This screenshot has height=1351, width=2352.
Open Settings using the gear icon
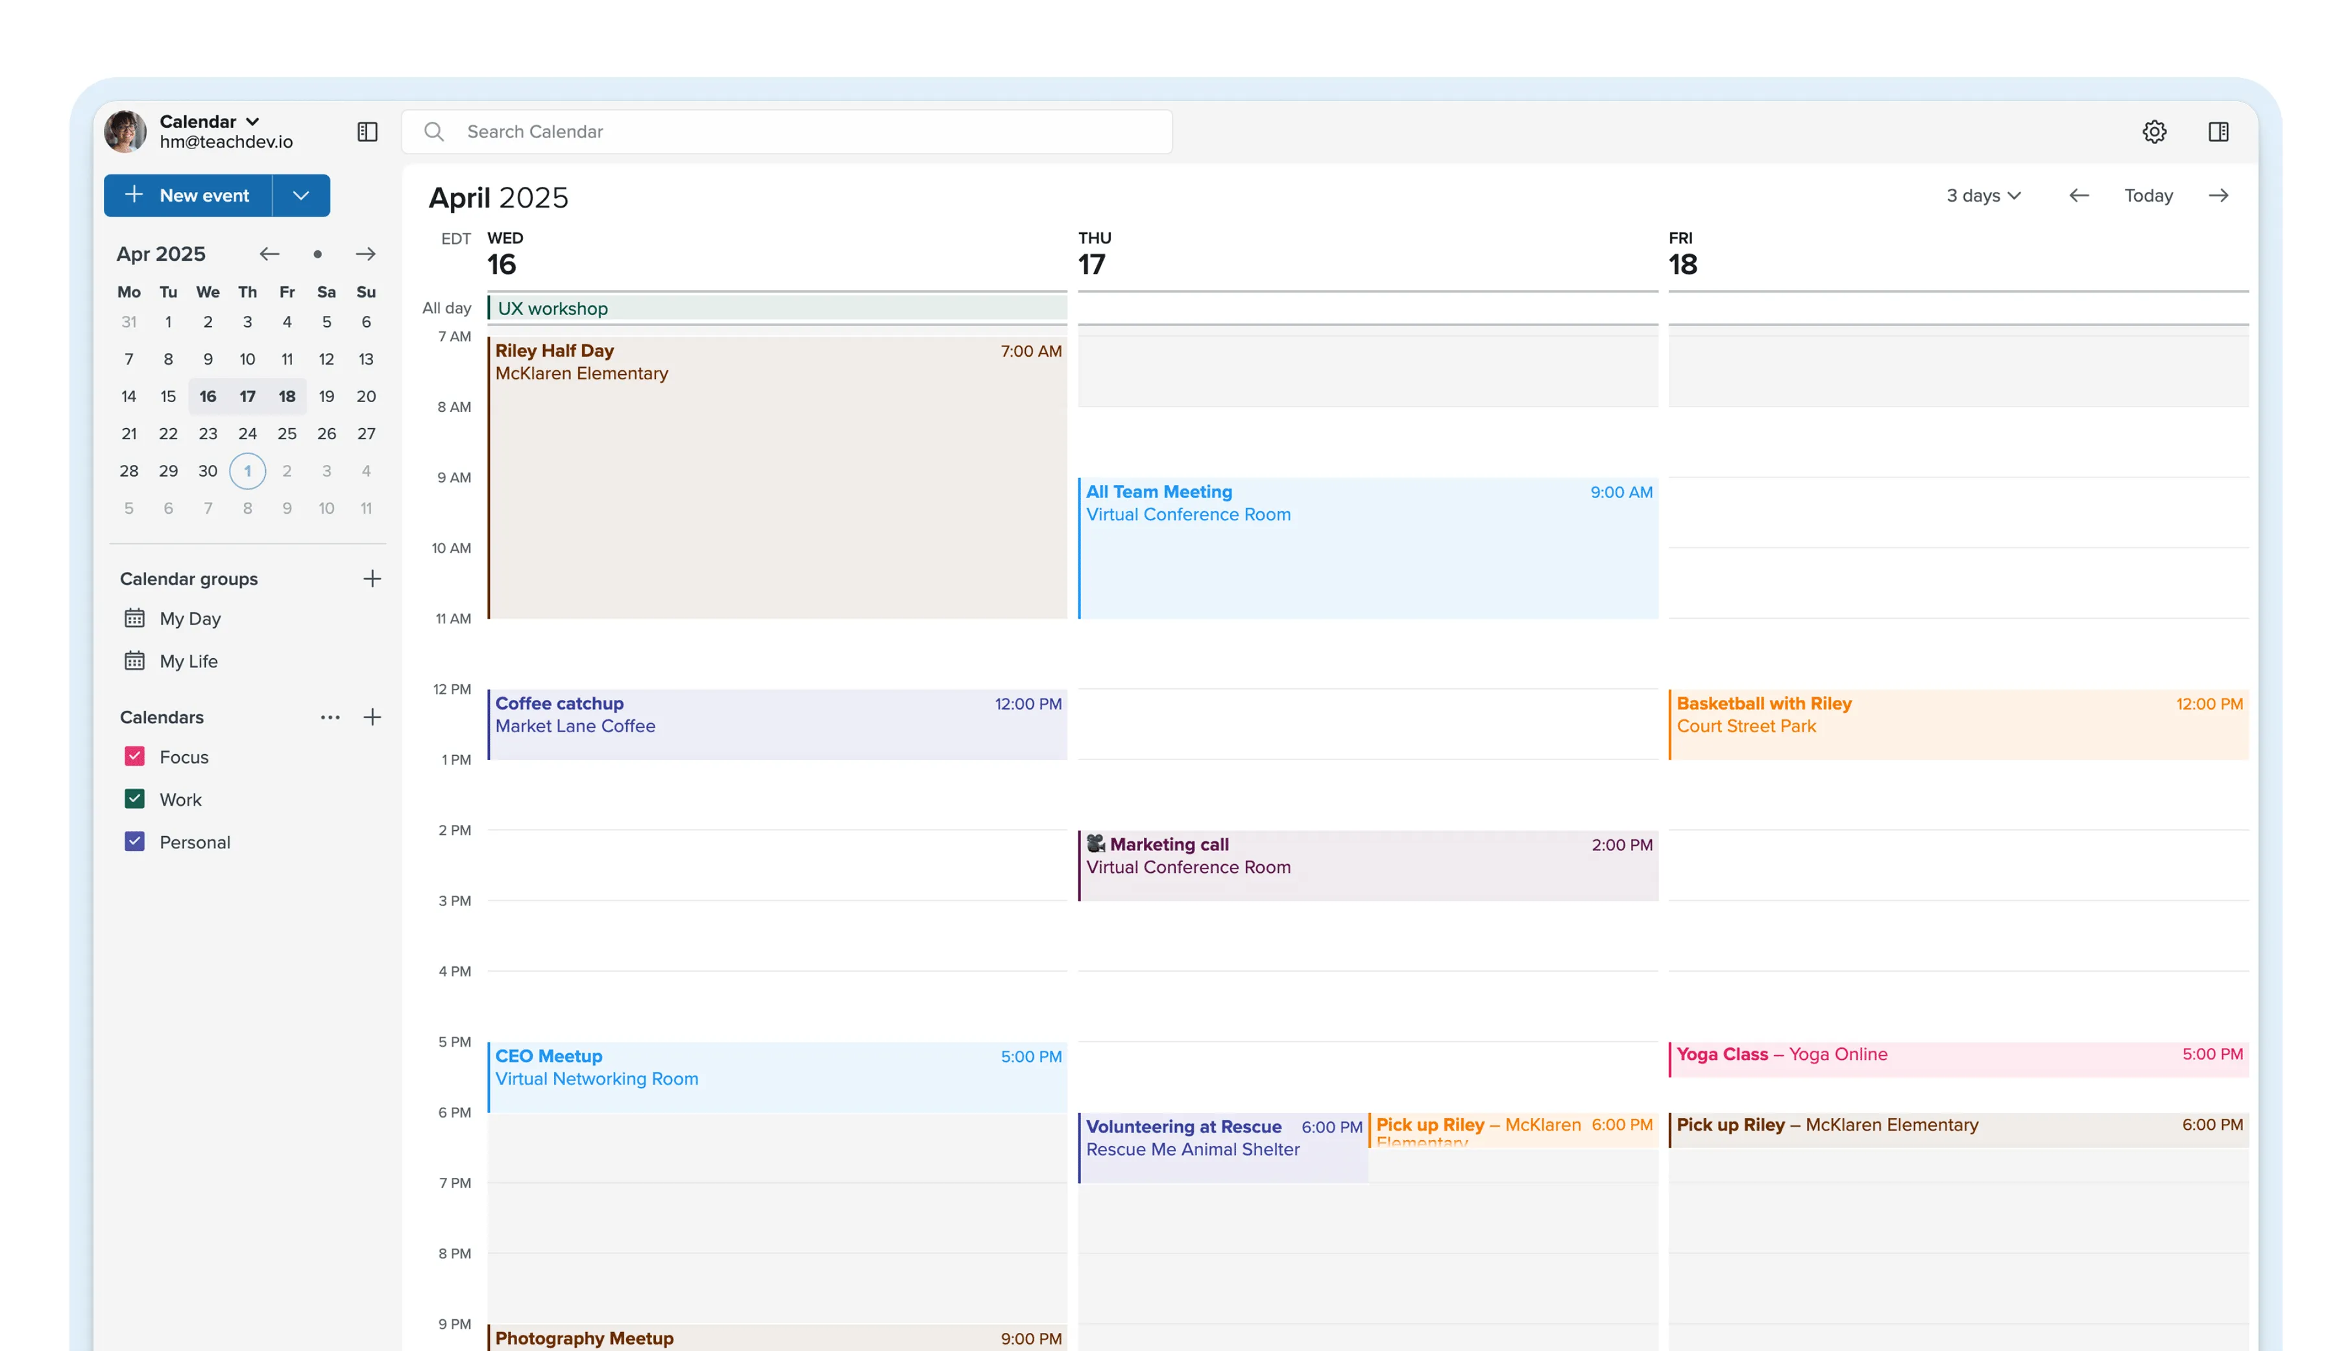[2154, 131]
